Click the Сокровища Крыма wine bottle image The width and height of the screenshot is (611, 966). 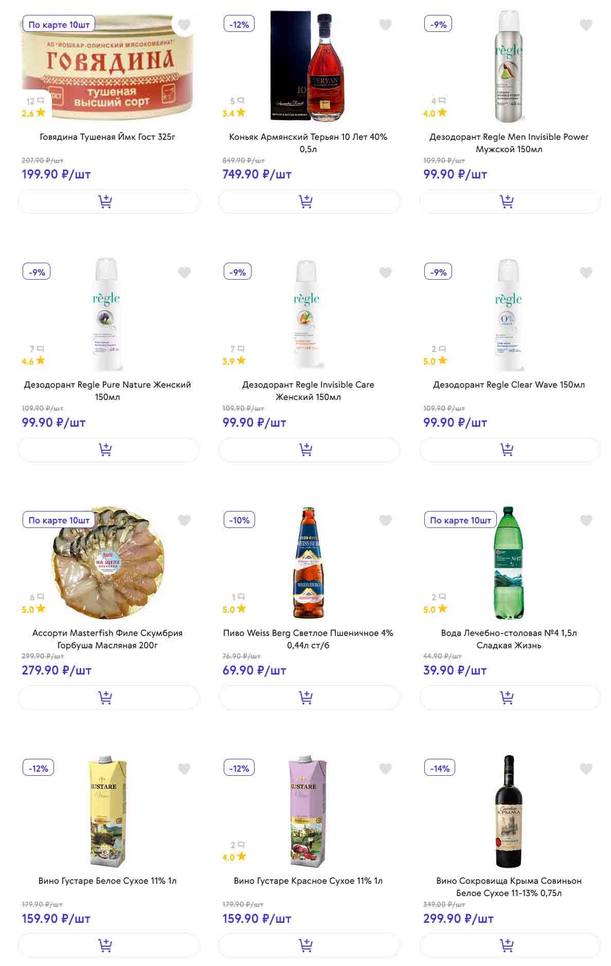(x=508, y=811)
